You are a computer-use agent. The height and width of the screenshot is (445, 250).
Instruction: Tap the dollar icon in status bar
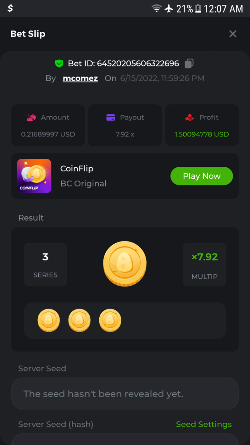(x=10, y=9)
